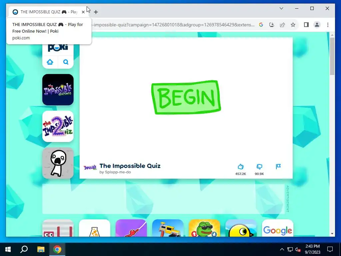Screen dimensions: 341x256
Task: Show hidden system tray icons
Action: point(282,249)
